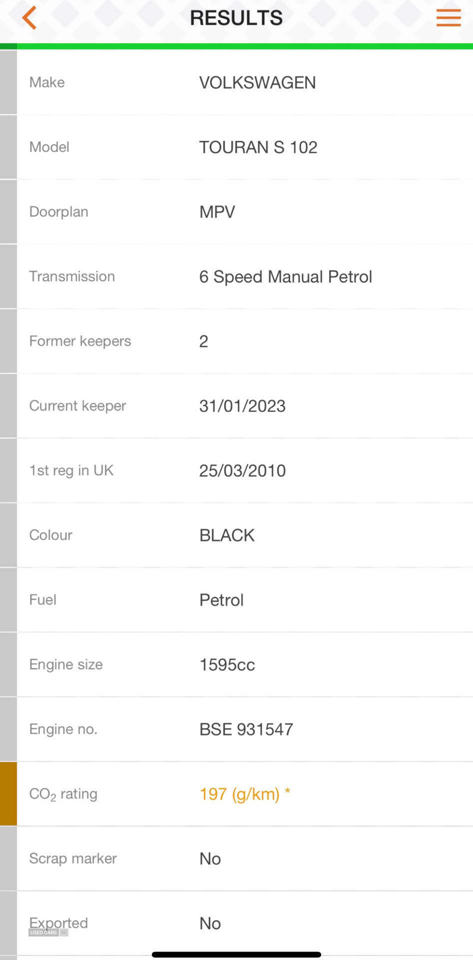
Task: Open the hamburger menu
Action: point(448,17)
